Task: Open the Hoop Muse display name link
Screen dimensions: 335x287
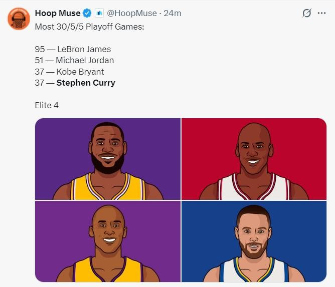Action: click(x=58, y=13)
